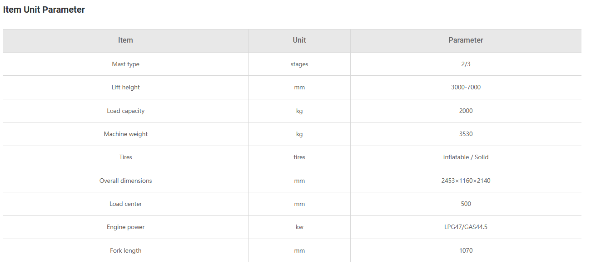Select the Unit column header
The image size is (596, 269).
[299, 40]
